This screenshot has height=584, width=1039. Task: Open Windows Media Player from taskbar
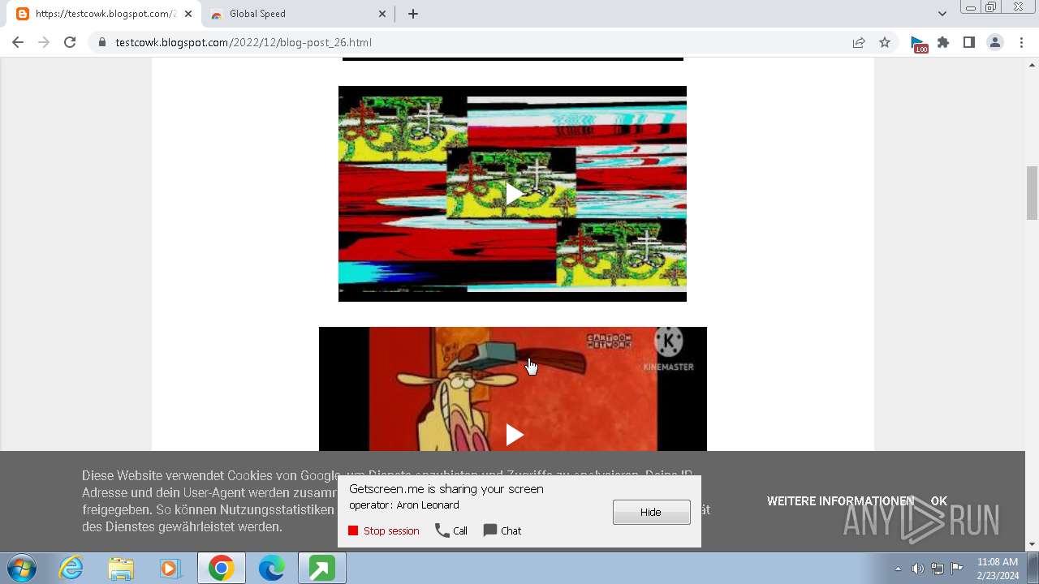[x=170, y=569]
